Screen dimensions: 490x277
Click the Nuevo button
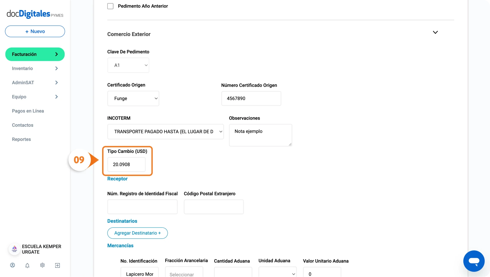click(x=35, y=31)
